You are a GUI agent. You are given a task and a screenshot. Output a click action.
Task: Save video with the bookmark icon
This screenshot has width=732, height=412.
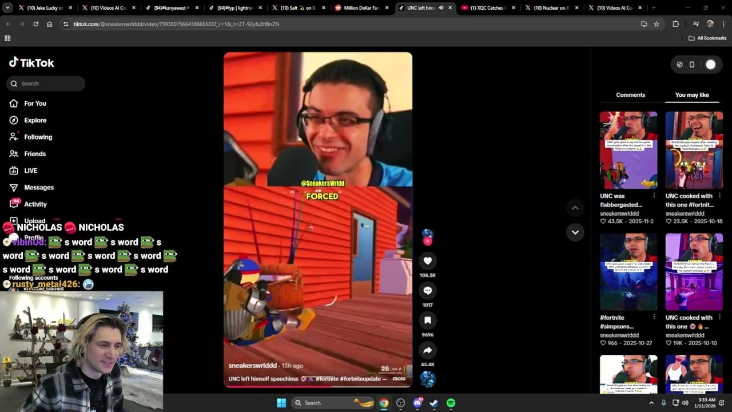[427, 320]
